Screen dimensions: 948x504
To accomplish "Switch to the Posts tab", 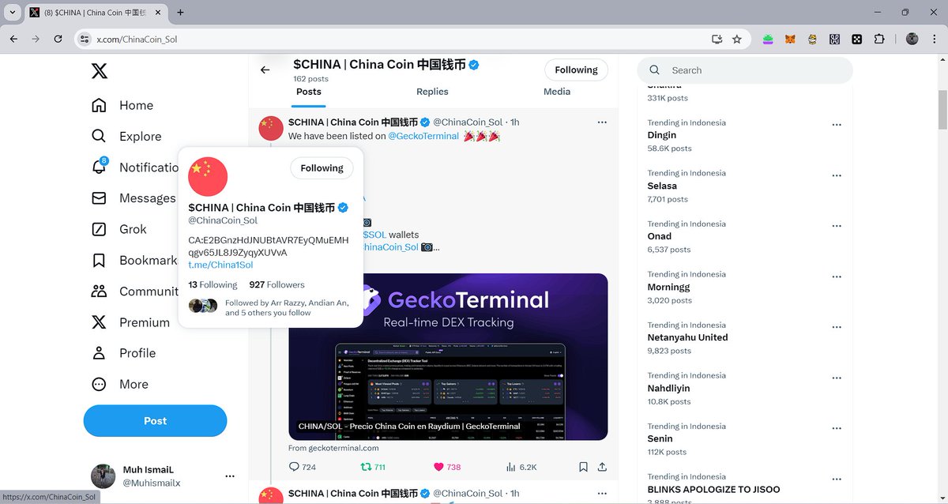I will 309,92.
